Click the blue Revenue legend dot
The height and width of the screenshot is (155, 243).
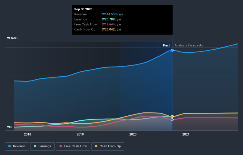(x=9, y=146)
